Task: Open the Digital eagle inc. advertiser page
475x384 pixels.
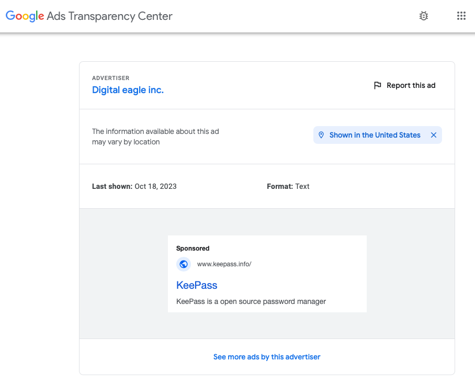Action: point(128,90)
